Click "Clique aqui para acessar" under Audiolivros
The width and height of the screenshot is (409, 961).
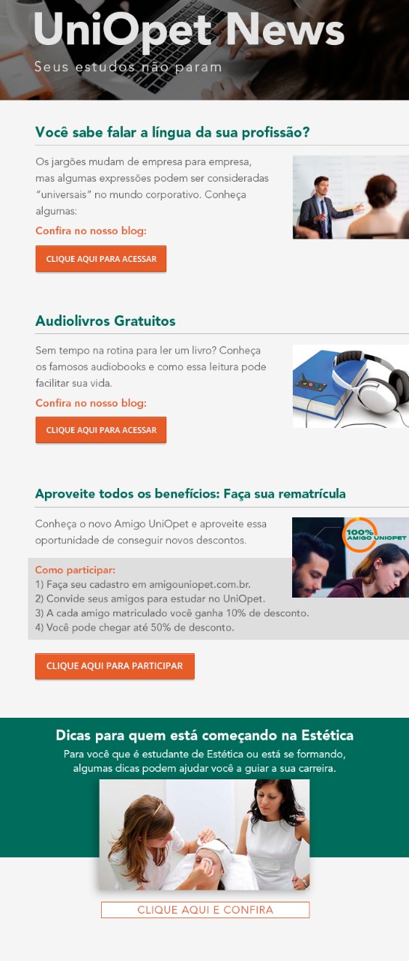click(x=101, y=430)
